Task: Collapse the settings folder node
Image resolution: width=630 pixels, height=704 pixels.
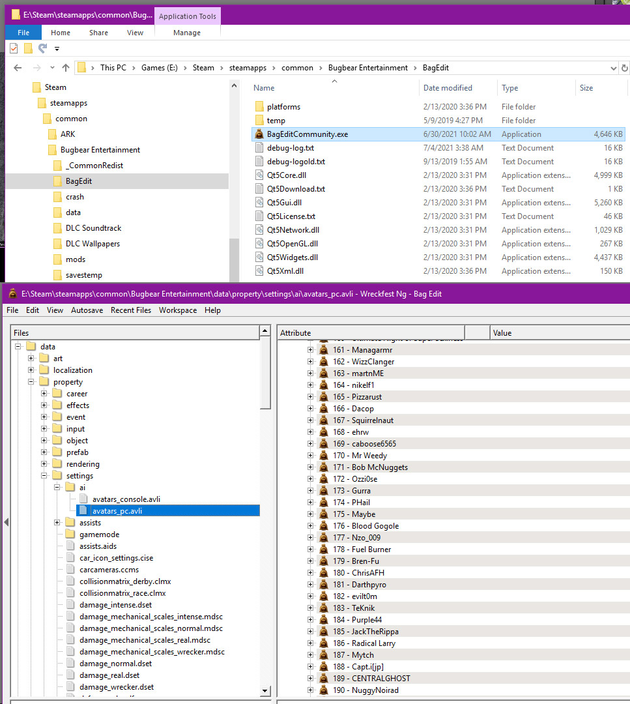Action: point(44,475)
